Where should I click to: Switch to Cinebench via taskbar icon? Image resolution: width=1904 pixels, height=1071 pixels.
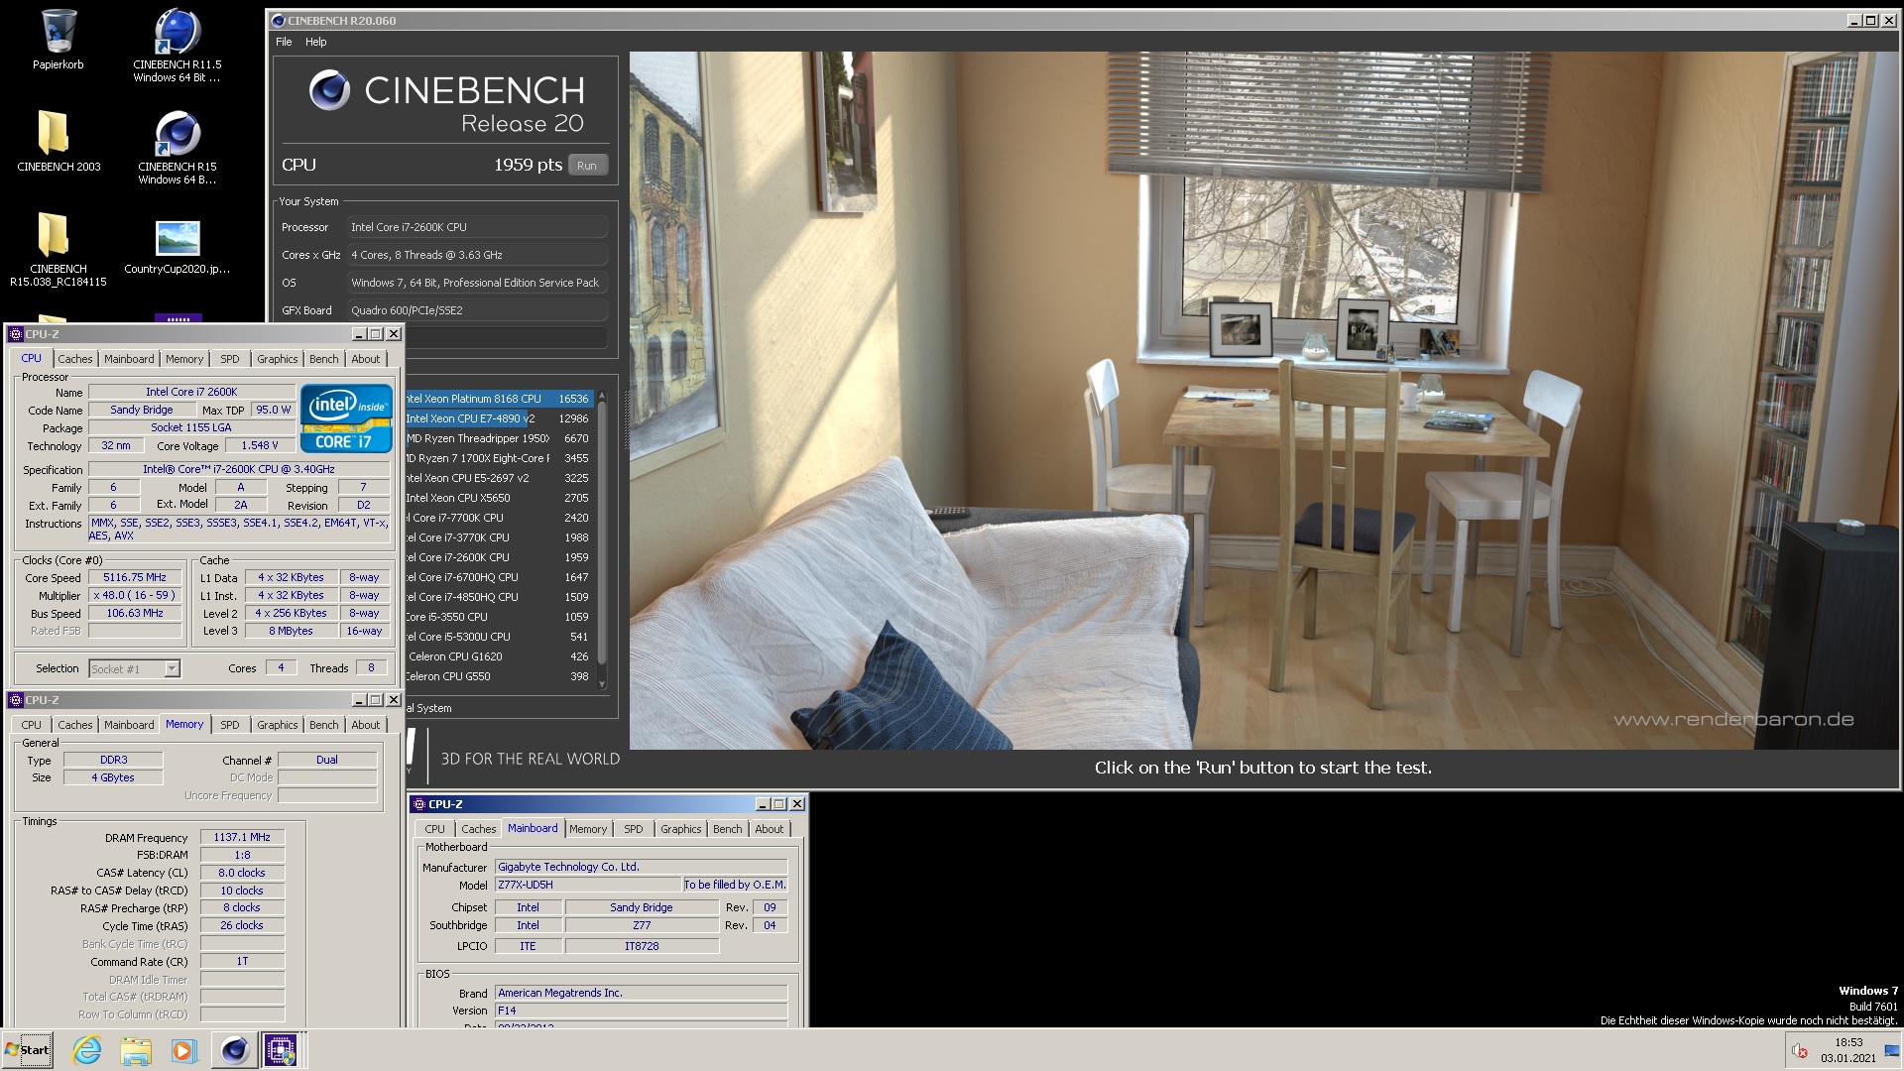point(234,1050)
